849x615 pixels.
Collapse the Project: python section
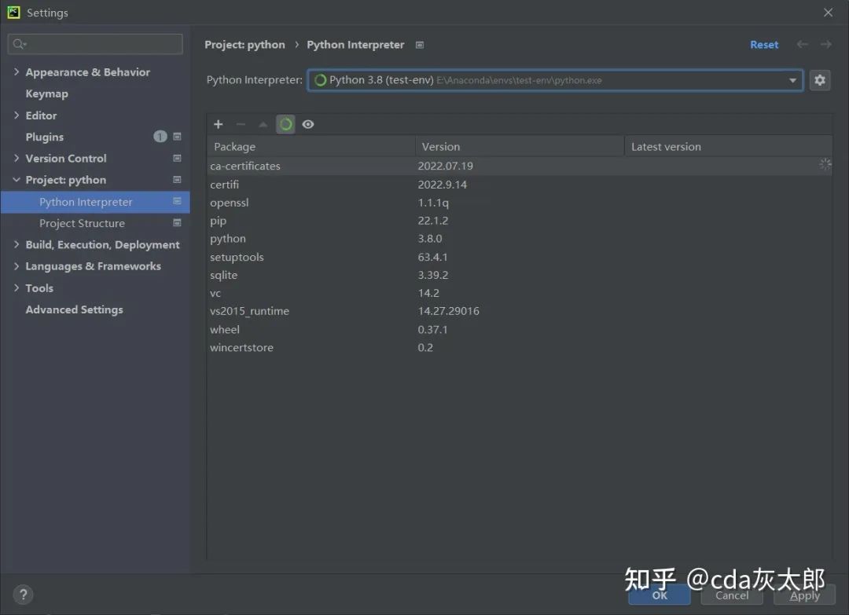point(17,180)
